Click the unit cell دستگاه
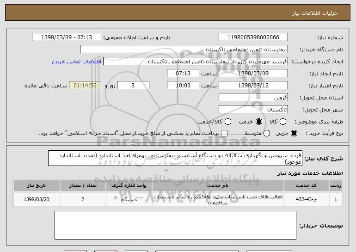This screenshot has height=252, width=356. (129, 200)
